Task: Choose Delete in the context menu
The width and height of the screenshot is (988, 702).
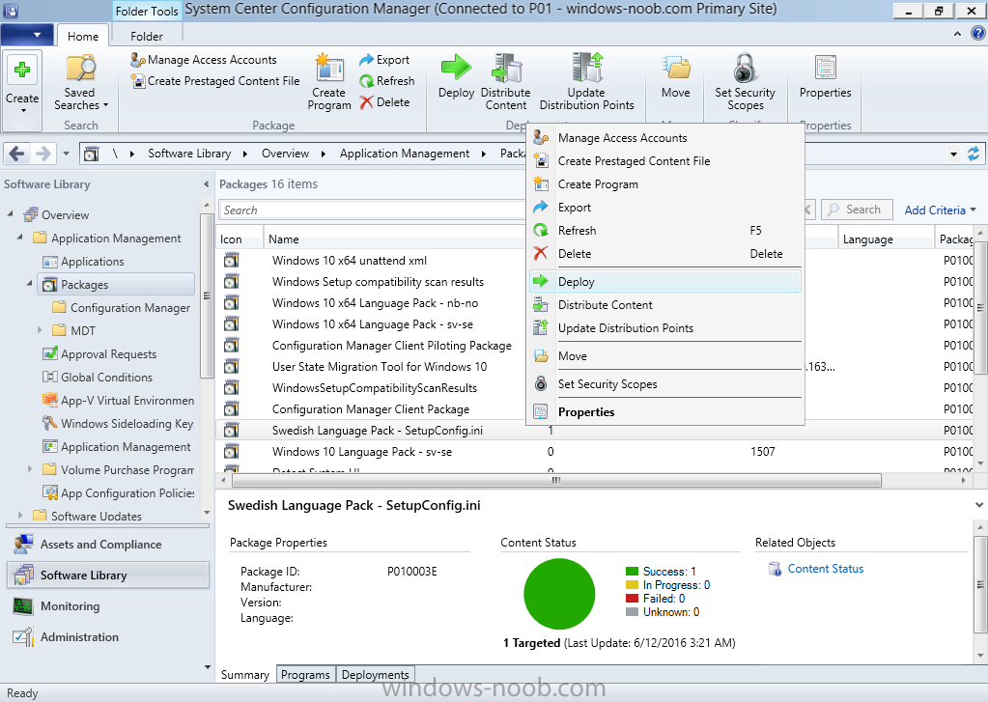Action: pyautogui.click(x=665, y=254)
